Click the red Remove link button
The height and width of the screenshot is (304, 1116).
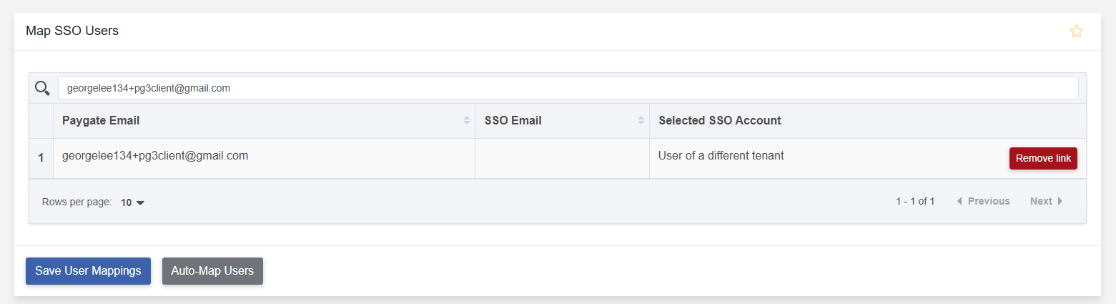coord(1043,159)
